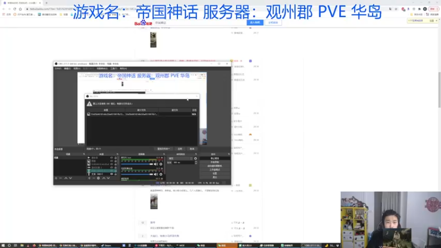Toggle visibility of the fourth source row
The width and height of the screenshot is (441, 248).
[112, 168]
